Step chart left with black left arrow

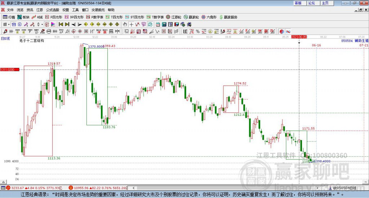[x=74, y=24]
